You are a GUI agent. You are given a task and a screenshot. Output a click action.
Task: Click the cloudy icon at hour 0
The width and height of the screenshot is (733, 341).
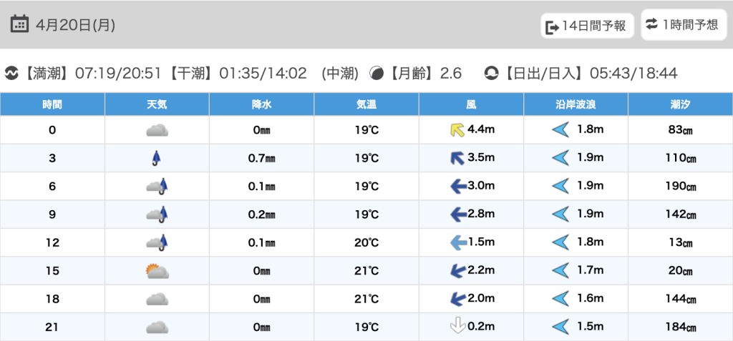coord(157,130)
